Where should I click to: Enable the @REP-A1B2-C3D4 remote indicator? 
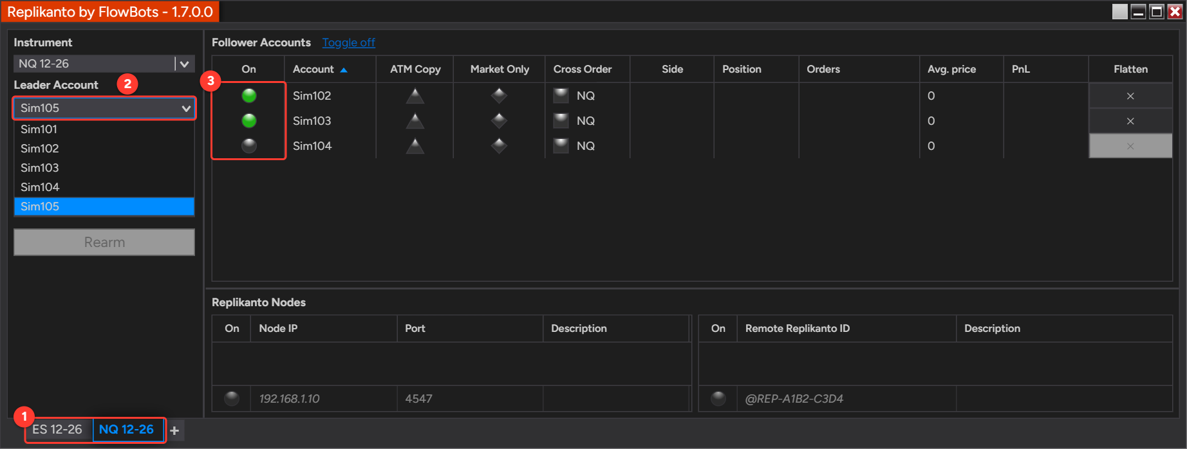pyautogui.click(x=718, y=399)
